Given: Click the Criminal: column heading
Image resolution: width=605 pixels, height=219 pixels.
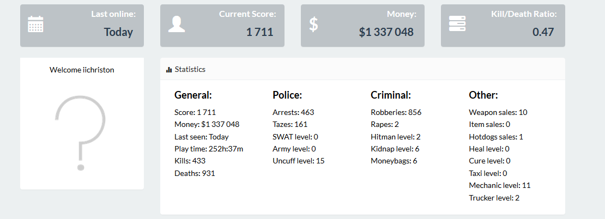Looking at the screenshot, I should tap(390, 95).
